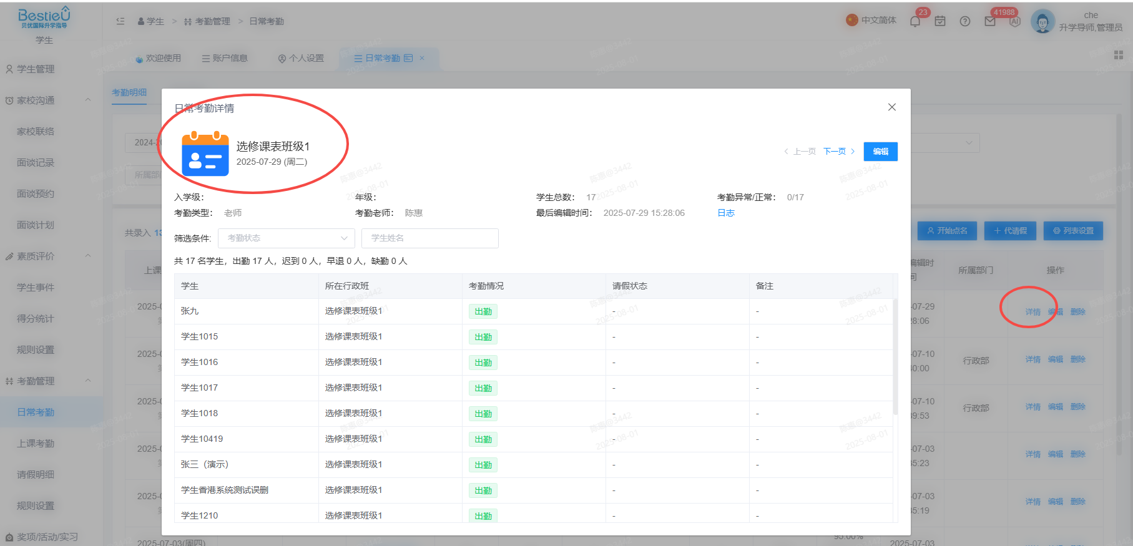Screen dimensions: 1133x546
Task: Click the calendar icon in top bar
Action: 940,21
